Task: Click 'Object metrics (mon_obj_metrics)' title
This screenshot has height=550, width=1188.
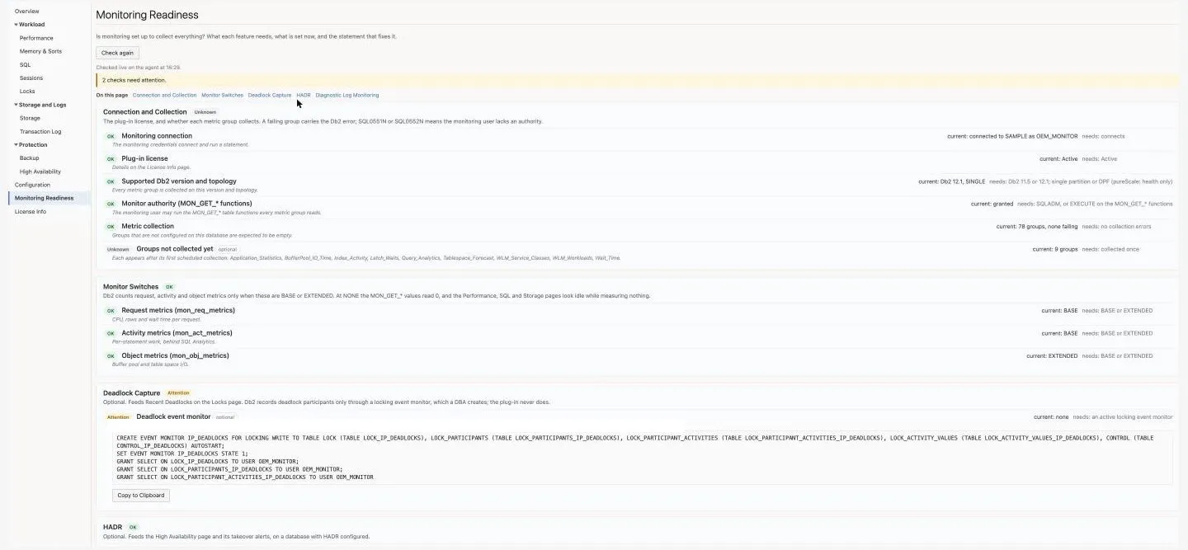Action: (x=175, y=355)
